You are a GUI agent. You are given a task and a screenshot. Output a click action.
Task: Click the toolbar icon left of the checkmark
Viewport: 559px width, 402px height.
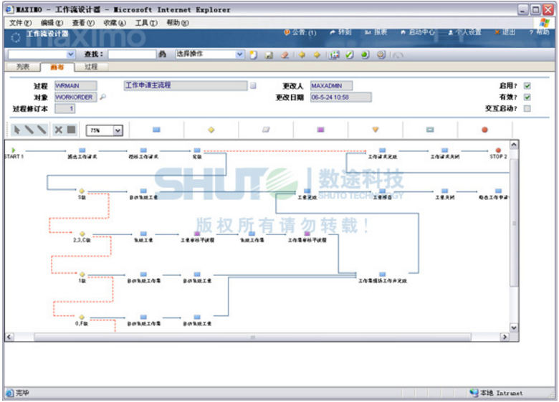334,54
